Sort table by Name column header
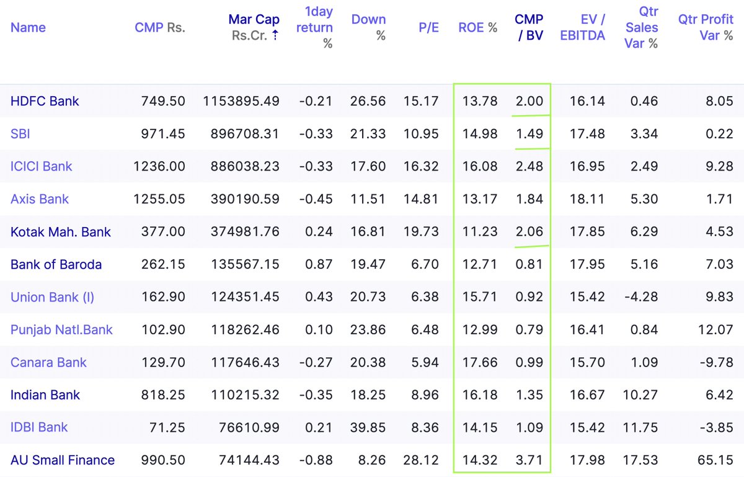 tap(28, 27)
